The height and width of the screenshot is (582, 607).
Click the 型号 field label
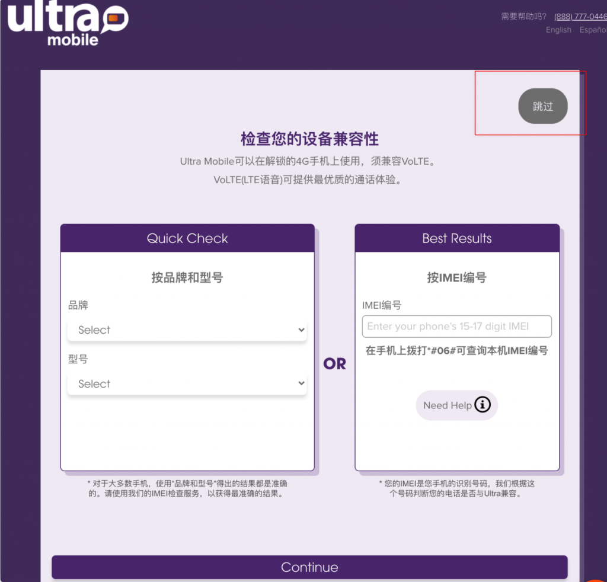pyautogui.click(x=78, y=359)
